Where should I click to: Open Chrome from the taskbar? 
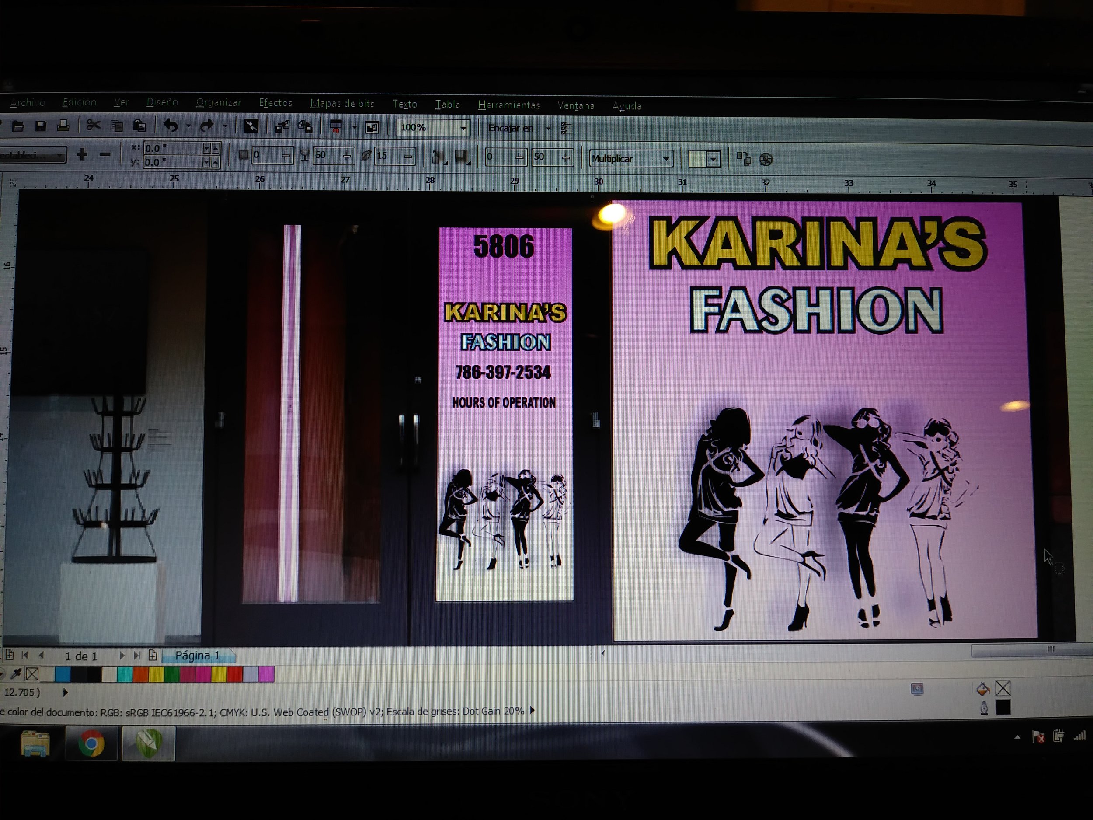[91, 743]
